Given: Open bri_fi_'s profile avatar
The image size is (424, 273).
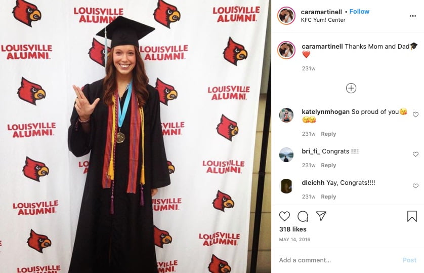Looking at the screenshot, I should (286, 155).
